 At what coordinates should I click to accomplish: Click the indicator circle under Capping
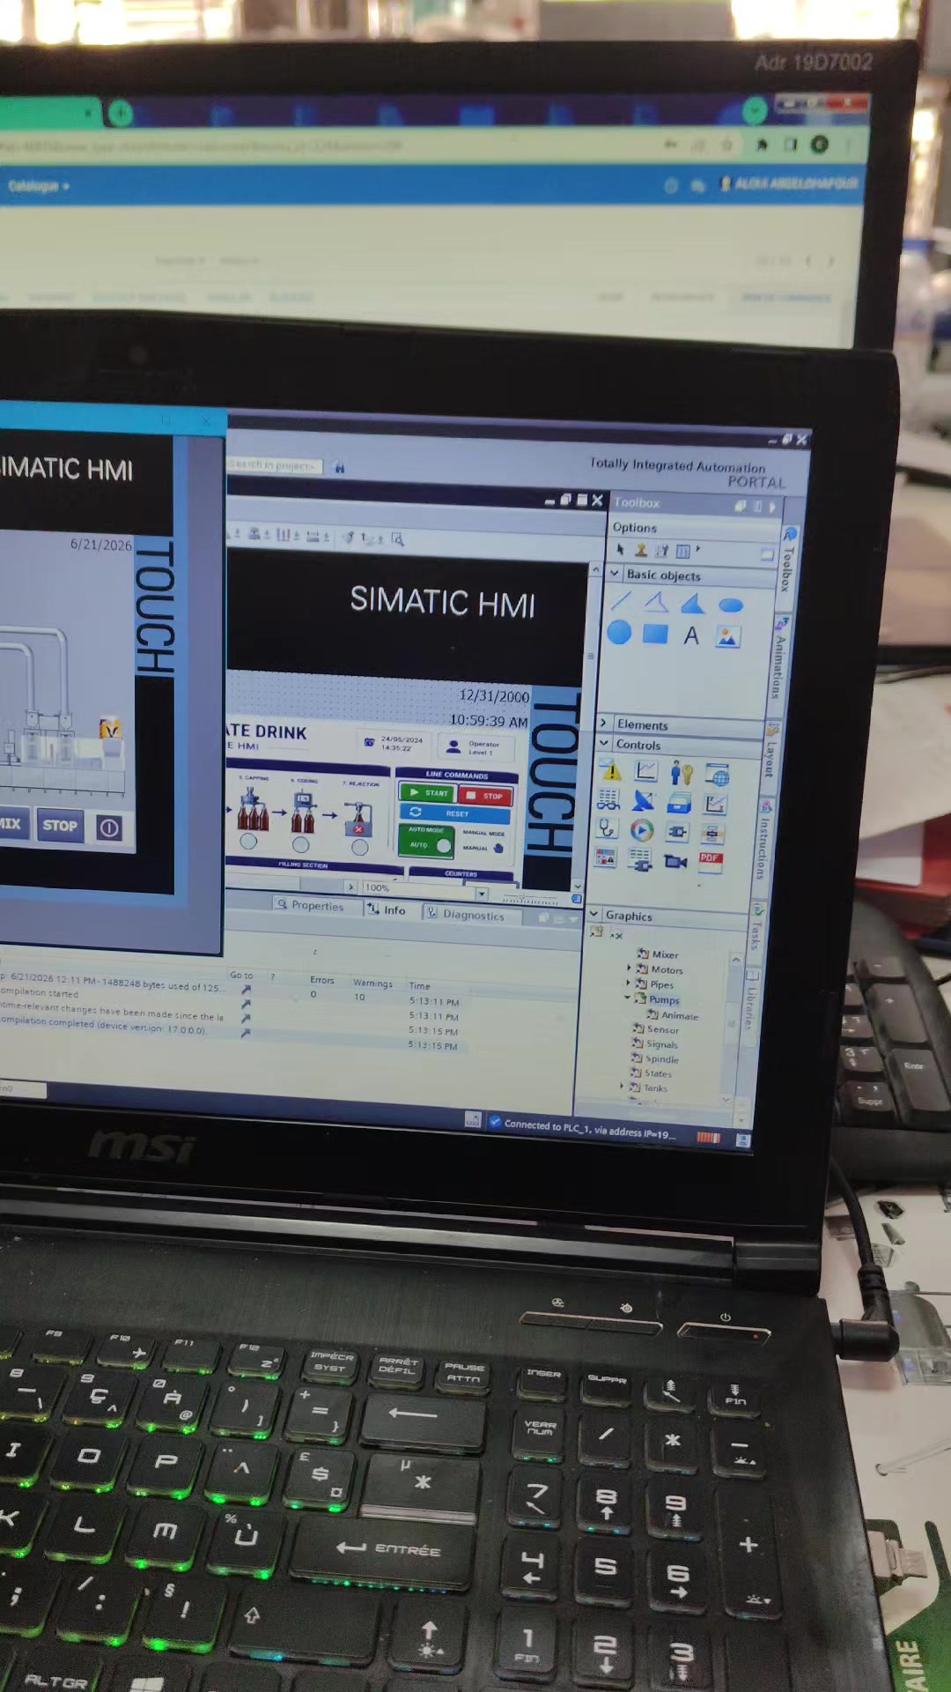[248, 842]
